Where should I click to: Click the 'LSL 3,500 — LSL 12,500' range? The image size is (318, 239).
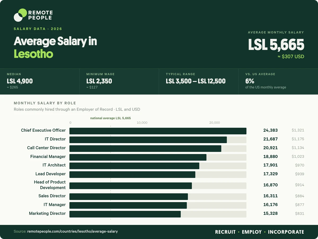tap(196, 81)
